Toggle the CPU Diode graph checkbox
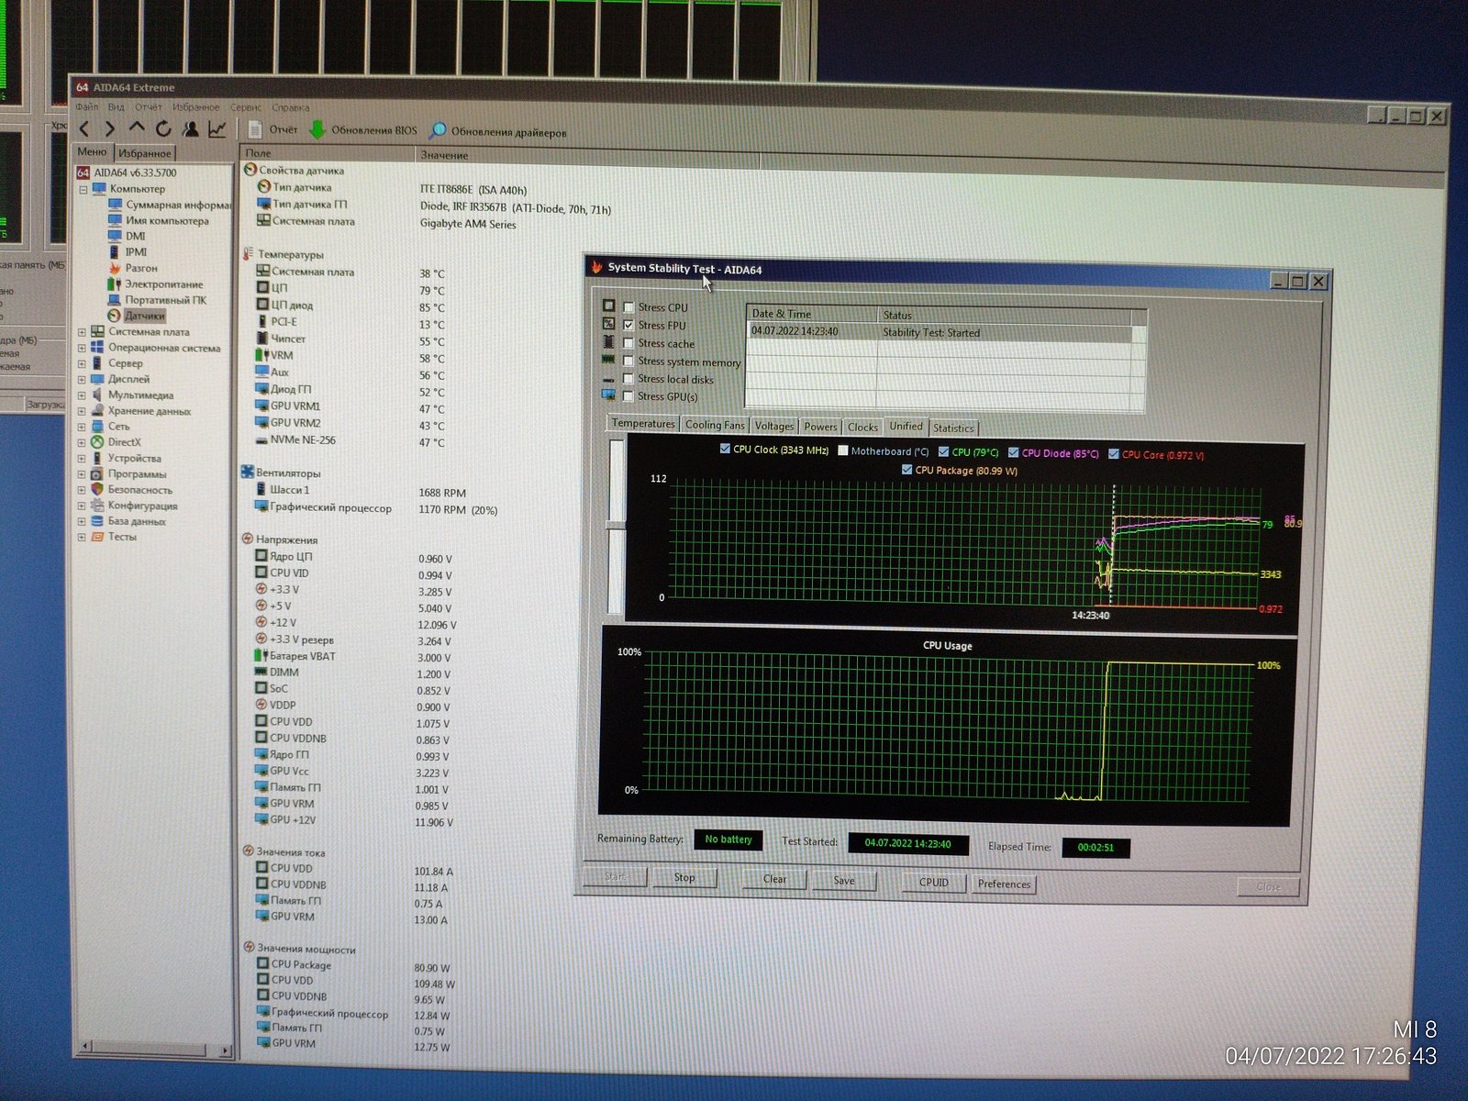Screen dimensions: 1468x1101 (x=1013, y=452)
